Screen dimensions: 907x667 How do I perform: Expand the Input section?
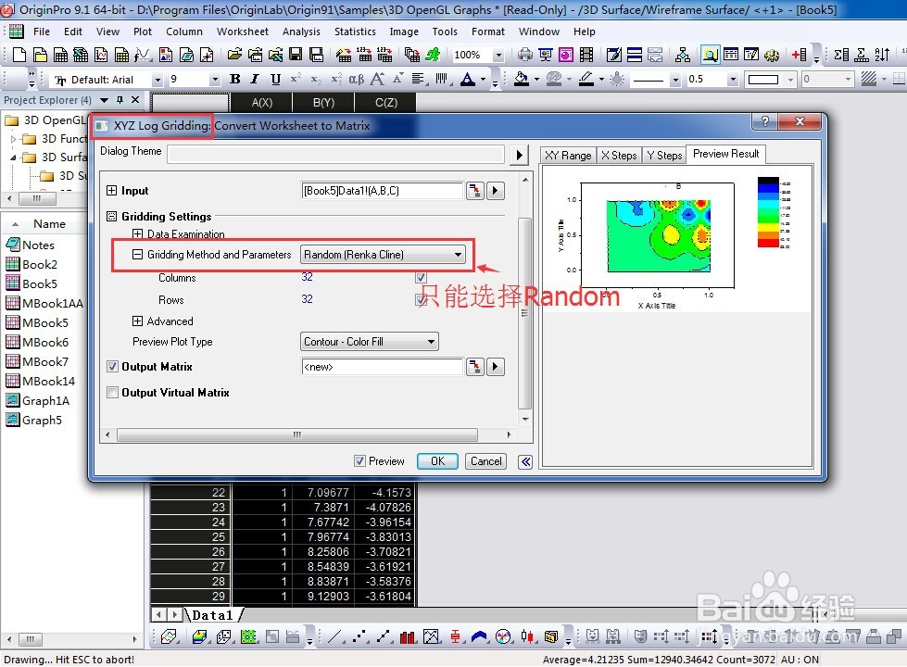tap(112, 190)
